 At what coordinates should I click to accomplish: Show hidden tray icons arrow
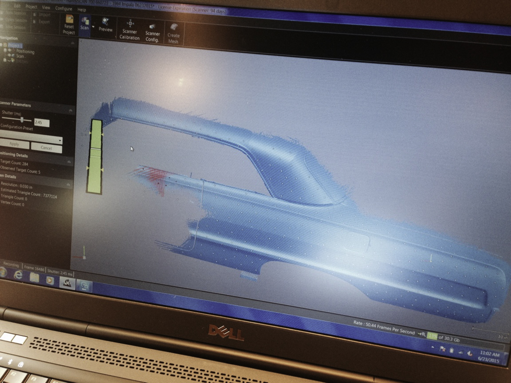click(432, 348)
